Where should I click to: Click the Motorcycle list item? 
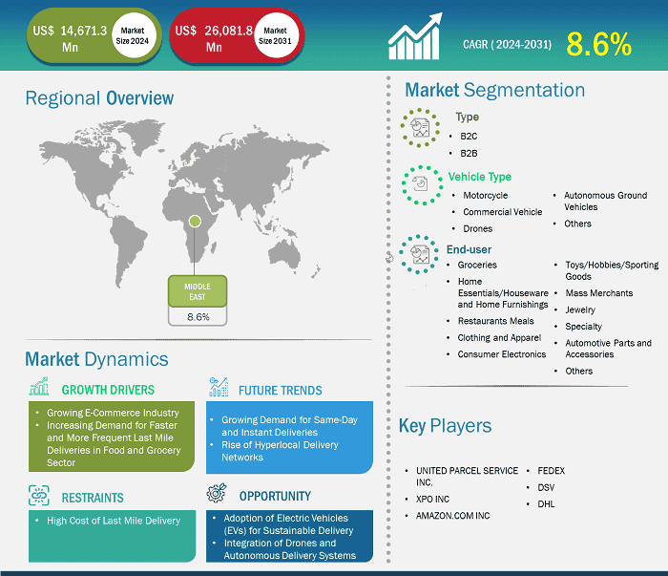click(x=485, y=195)
